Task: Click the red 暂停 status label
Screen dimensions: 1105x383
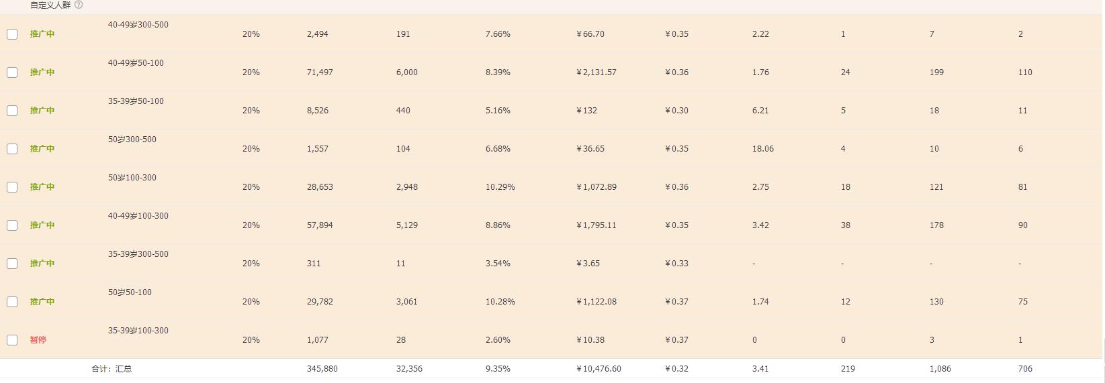Action: pos(38,340)
